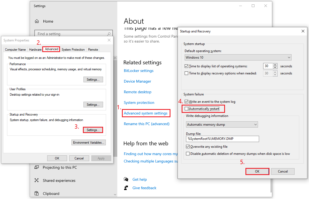Open Environment Variables button

pos(88,143)
